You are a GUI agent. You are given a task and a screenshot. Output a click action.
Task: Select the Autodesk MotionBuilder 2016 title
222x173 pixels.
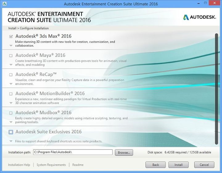[50, 93]
